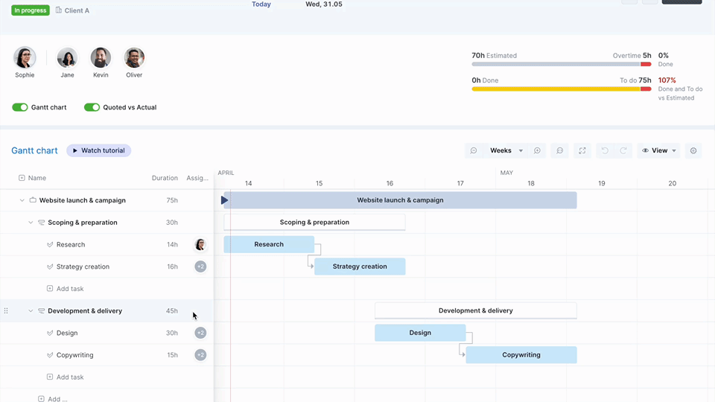Viewport: 715px width, 402px height.
Task: Click the plus icon next to Name header
Action: pyautogui.click(x=22, y=178)
